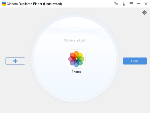Click the activation key icon
The height and width of the screenshot is (113, 150).
pyautogui.click(x=124, y=4)
